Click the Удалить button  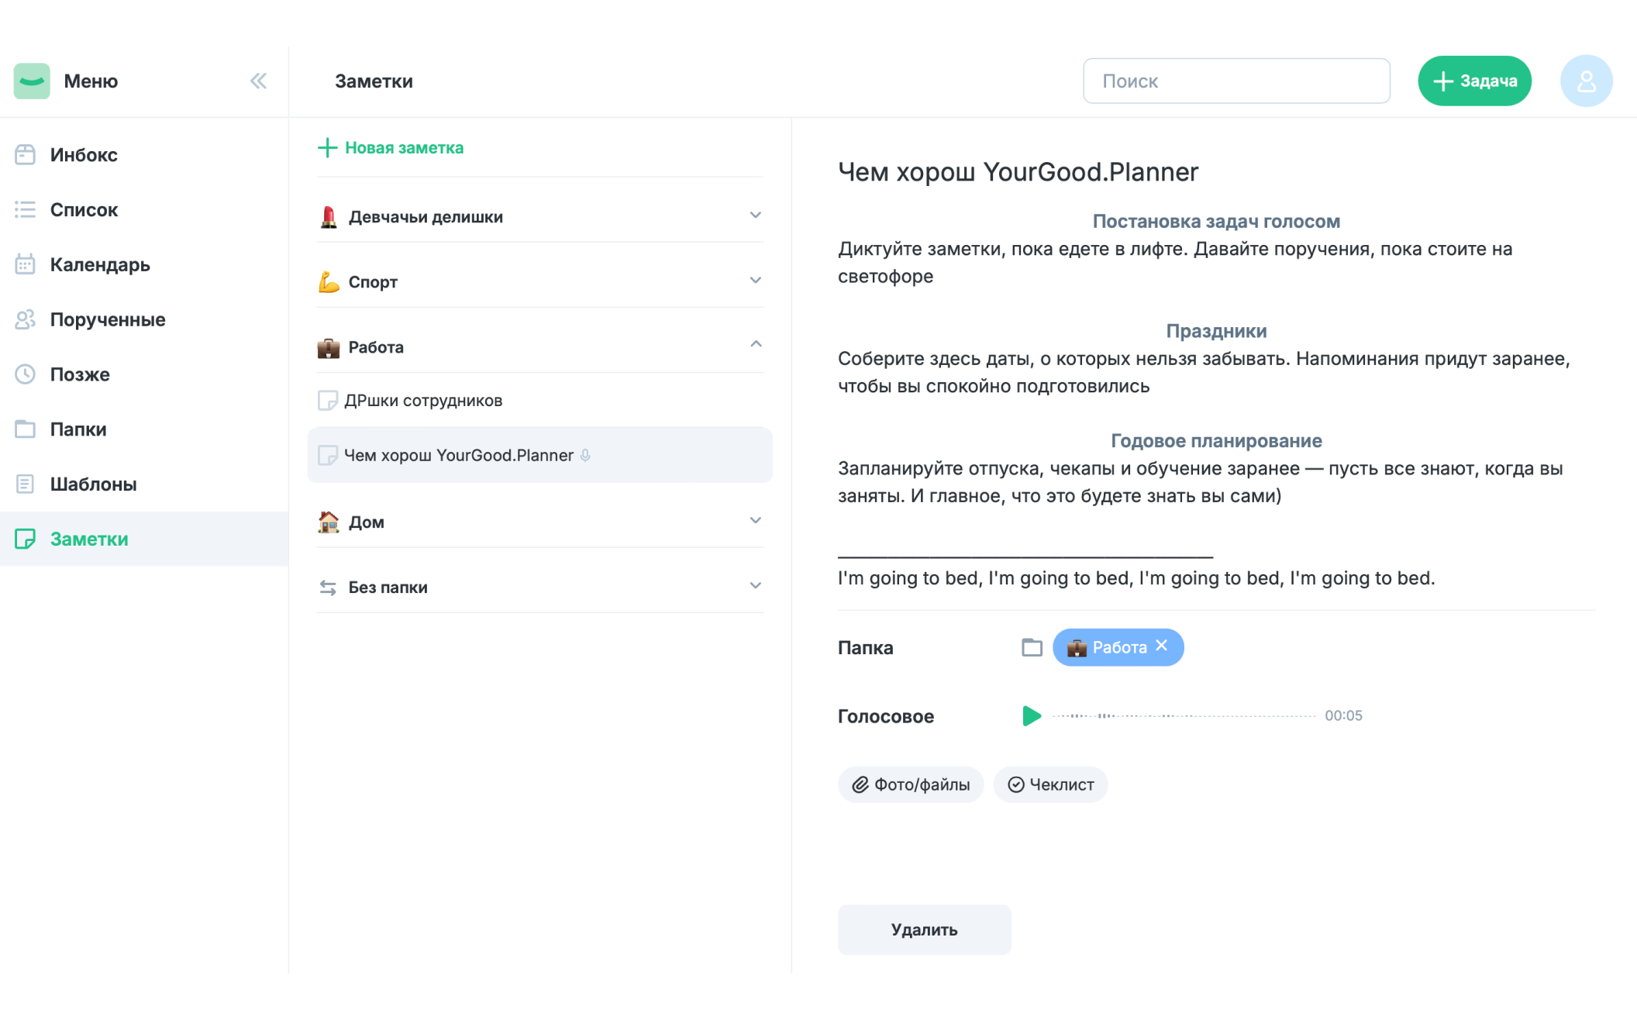pos(924,929)
